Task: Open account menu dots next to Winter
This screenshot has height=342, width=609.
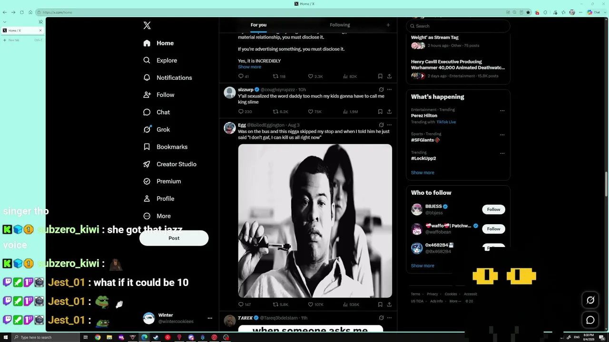Action: (x=210, y=318)
